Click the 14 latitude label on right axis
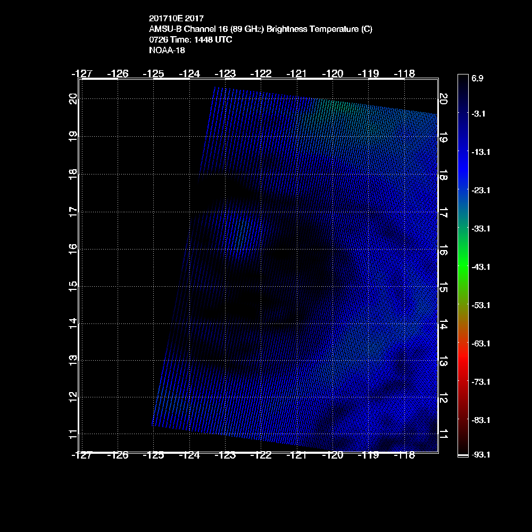 [x=444, y=325]
